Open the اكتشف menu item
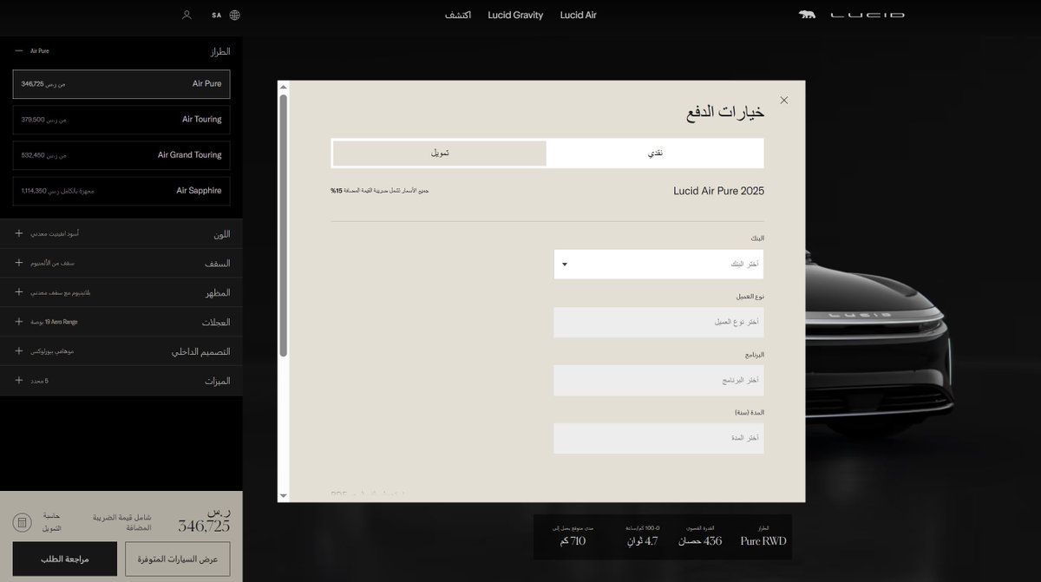Viewport: 1041px width, 582px height. click(x=458, y=15)
